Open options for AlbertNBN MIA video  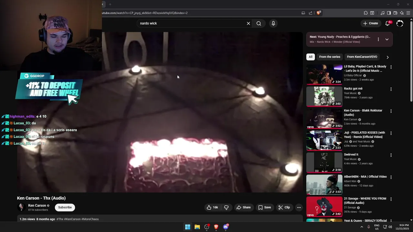click(x=391, y=177)
